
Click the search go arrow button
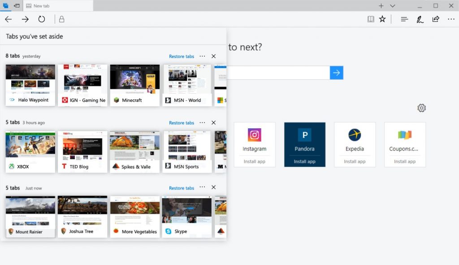tap(337, 73)
